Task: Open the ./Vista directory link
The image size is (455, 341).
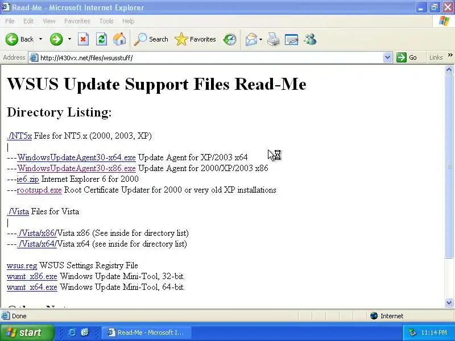Action: (18, 211)
